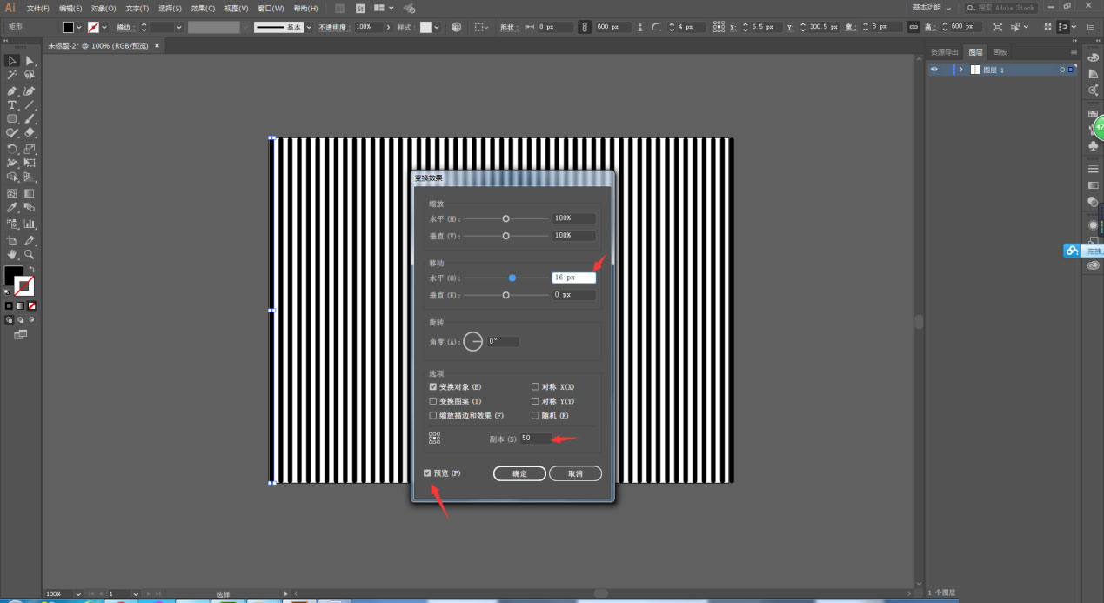Select the Type tool
1104x603 pixels.
coord(12,104)
